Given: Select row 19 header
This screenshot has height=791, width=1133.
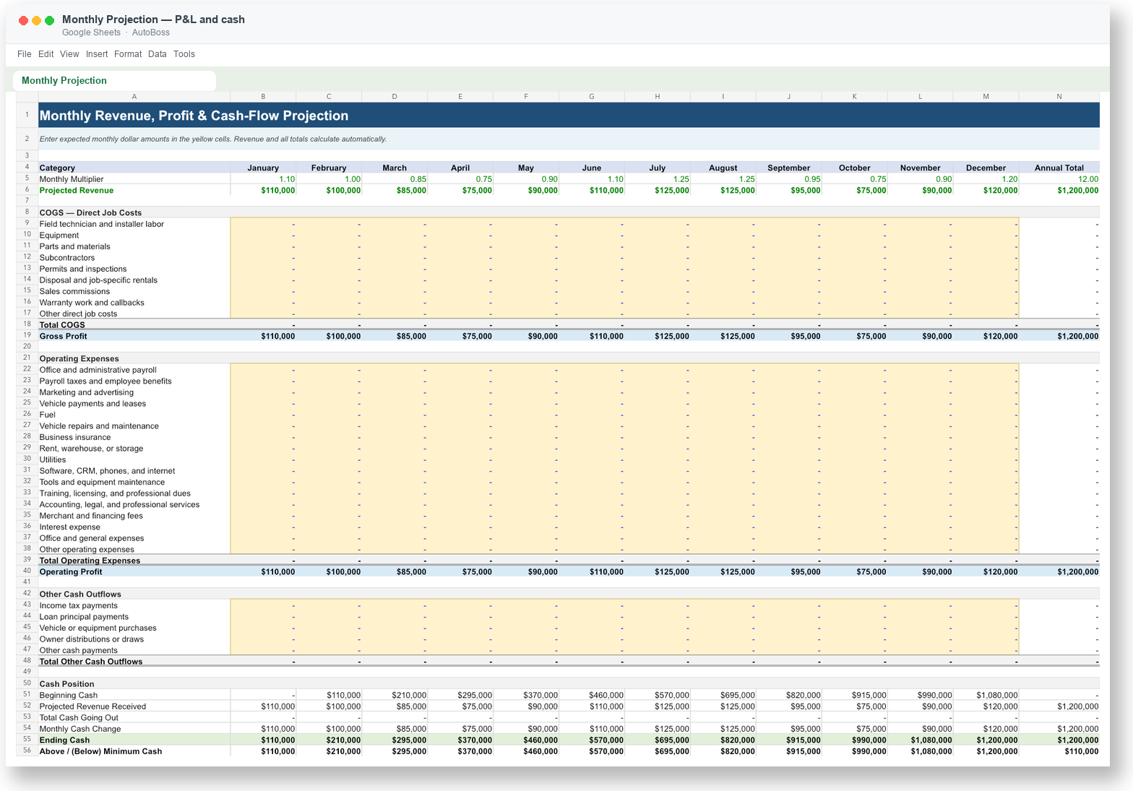Looking at the screenshot, I should coord(27,336).
